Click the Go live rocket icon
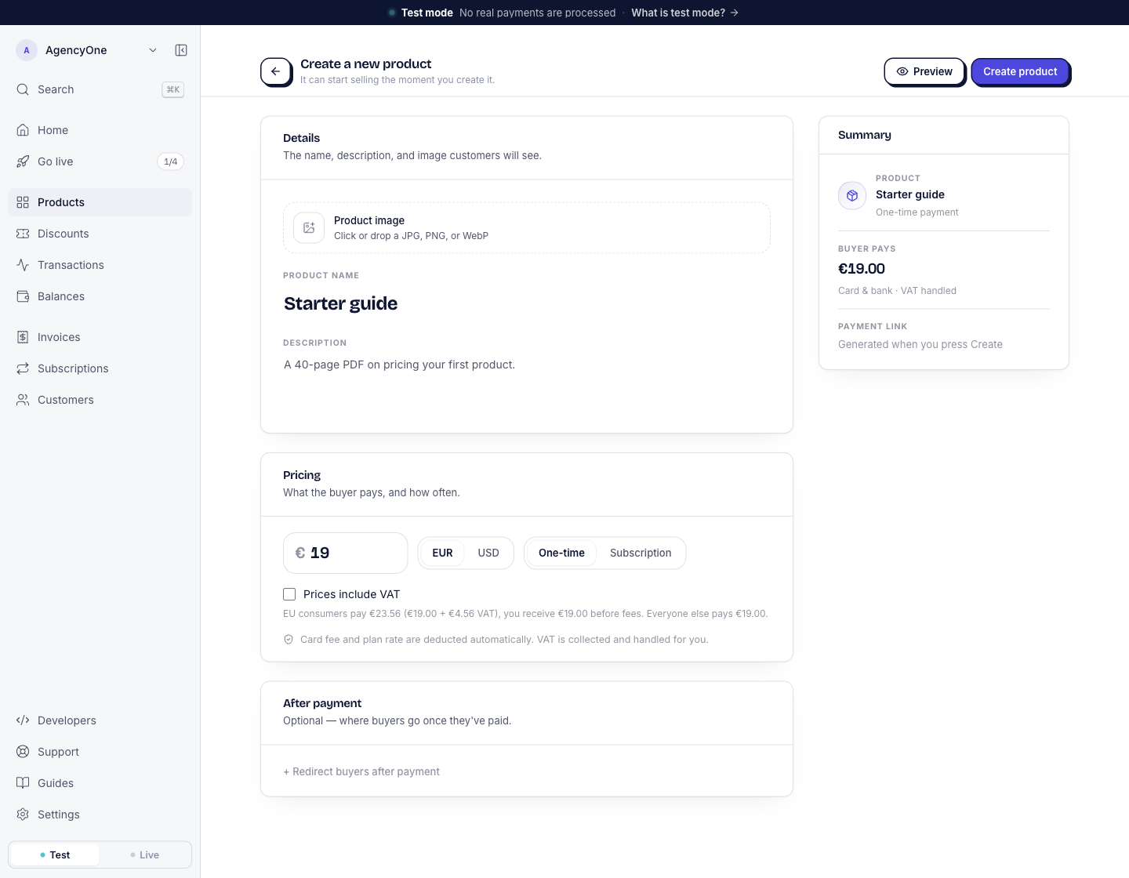Image resolution: width=1129 pixels, height=878 pixels. pos(23,161)
